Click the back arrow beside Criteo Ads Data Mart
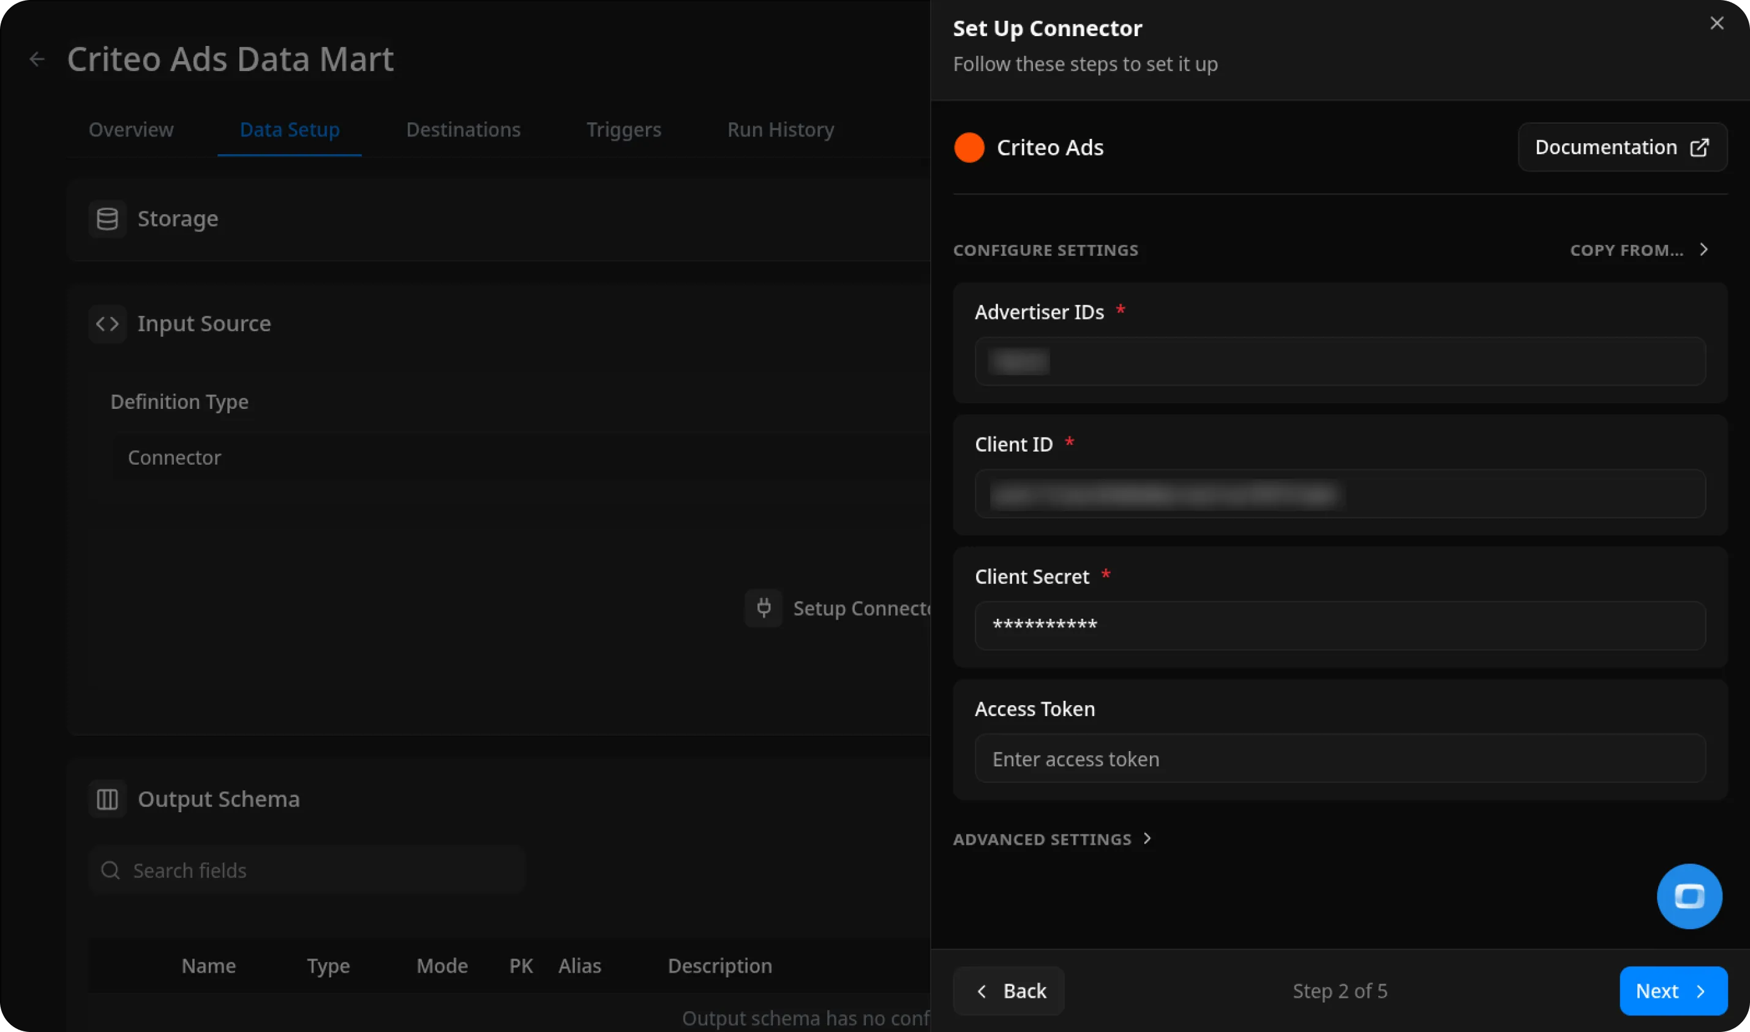The height and width of the screenshot is (1032, 1750). (x=36, y=58)
